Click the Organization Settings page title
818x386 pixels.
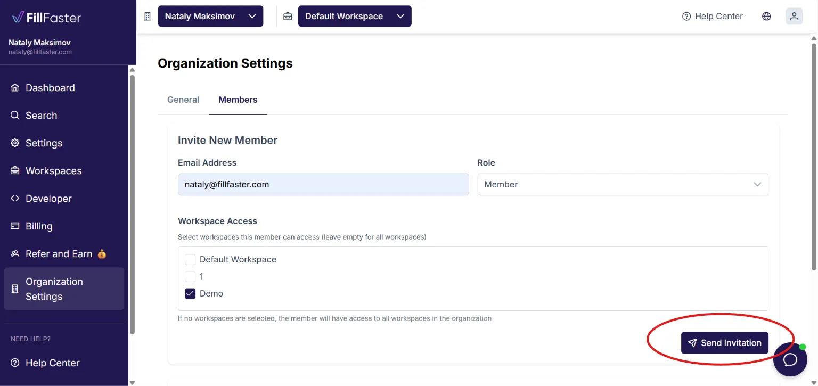[x=225, y=63]
